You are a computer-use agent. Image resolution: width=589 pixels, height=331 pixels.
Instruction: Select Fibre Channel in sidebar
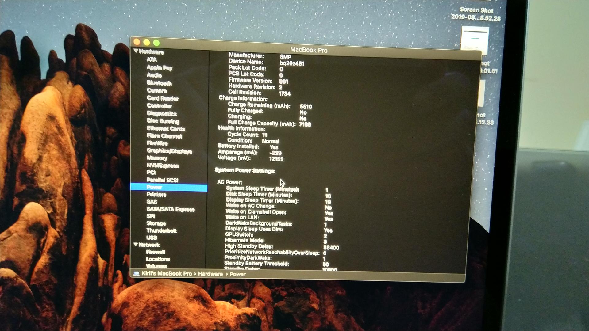pos(164,136)
